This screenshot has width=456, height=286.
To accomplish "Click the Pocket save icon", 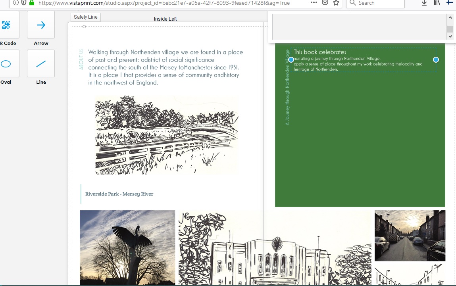I will [325, 3].
